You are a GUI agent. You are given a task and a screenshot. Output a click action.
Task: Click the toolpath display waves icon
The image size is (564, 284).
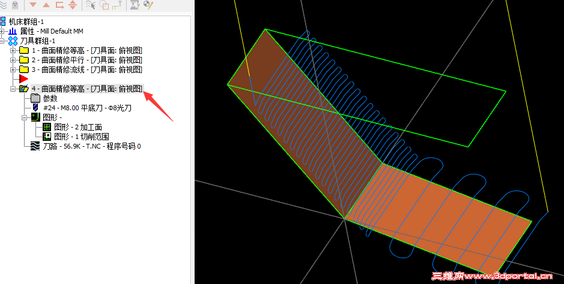[x=3, y=5]
